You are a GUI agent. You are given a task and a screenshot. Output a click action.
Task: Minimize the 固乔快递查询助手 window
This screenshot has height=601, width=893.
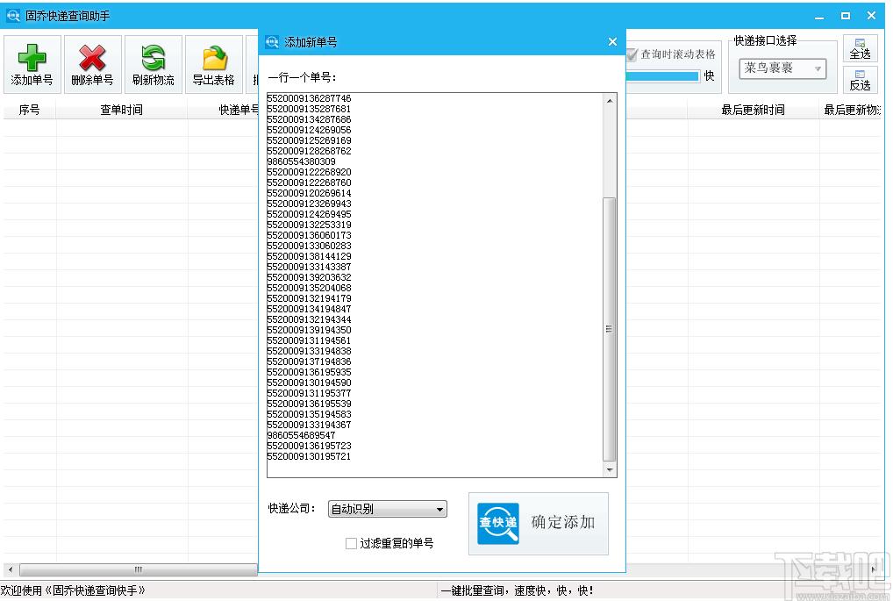point(819,16)
